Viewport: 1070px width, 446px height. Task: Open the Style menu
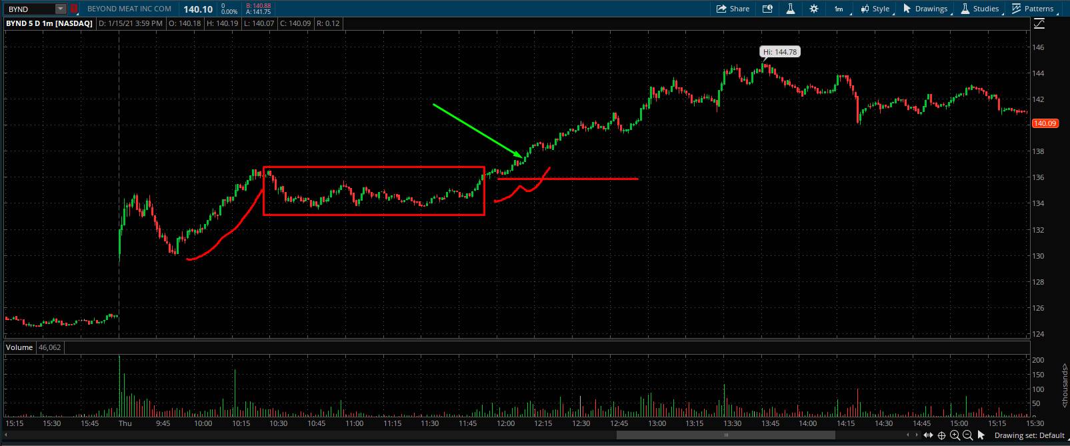coord(875,9)
